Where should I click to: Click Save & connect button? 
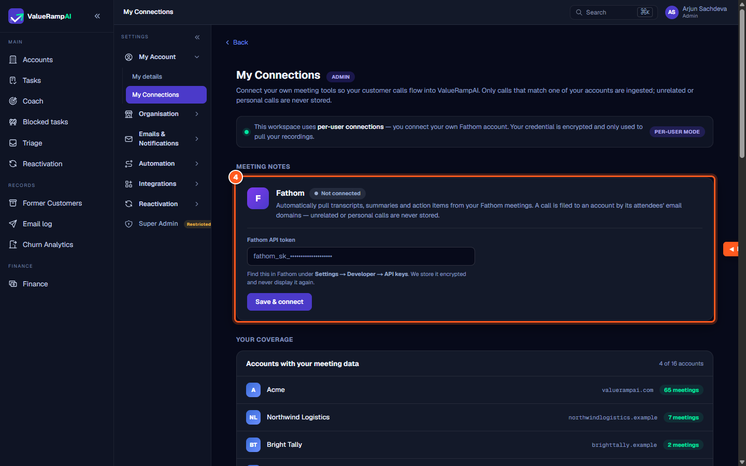coord(279,302)
